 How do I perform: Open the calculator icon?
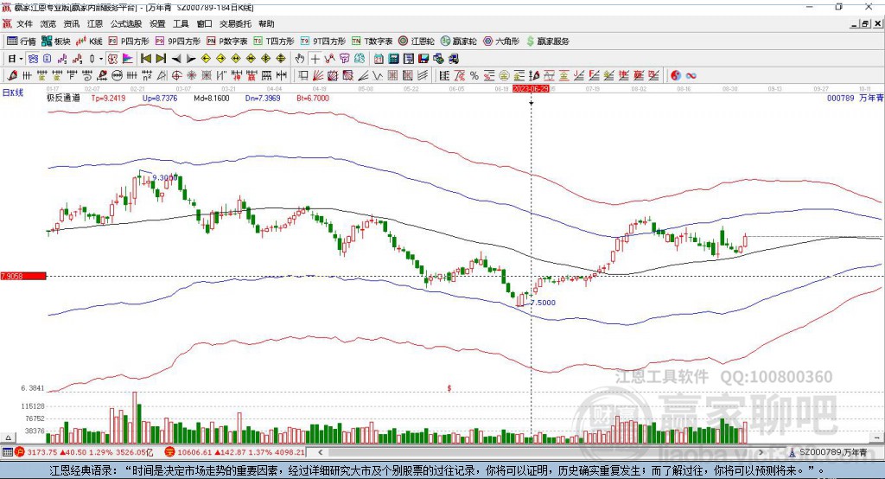click(x=394, y=59)
